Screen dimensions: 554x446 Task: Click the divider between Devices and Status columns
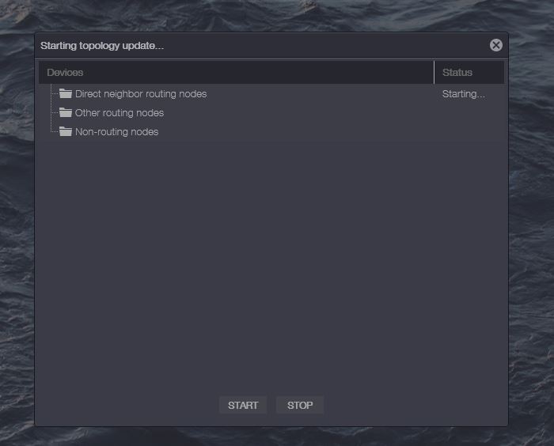coord(434,73)
